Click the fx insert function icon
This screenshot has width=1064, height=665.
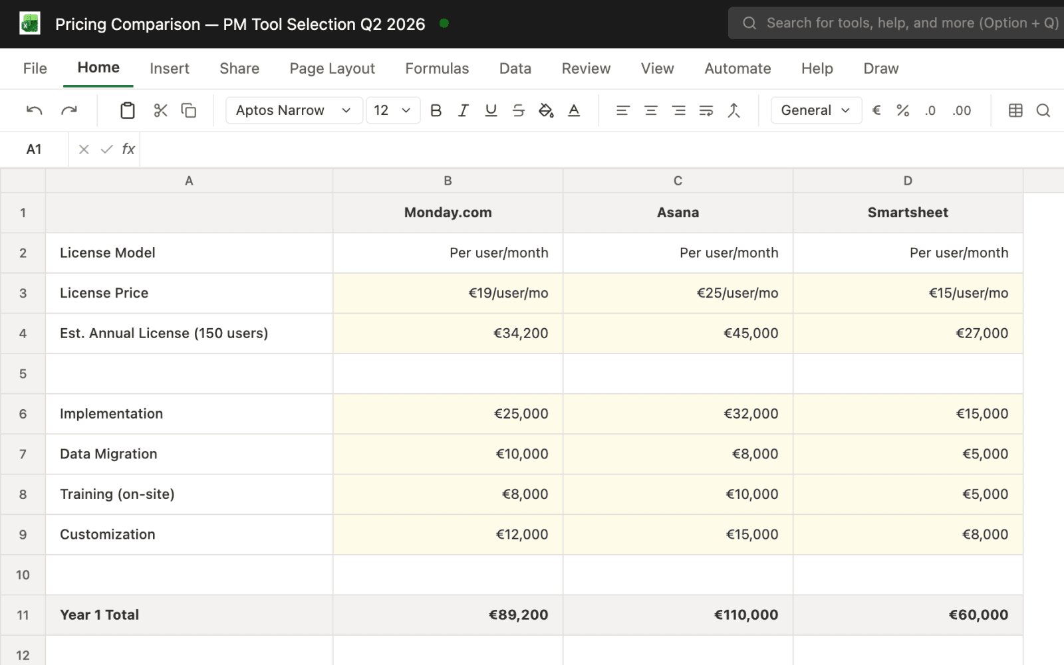pos(128,149)
